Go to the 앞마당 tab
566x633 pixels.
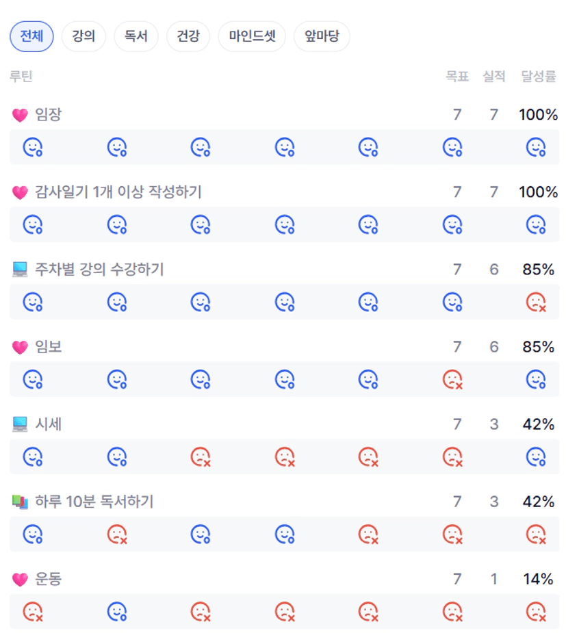coord(322,36)
